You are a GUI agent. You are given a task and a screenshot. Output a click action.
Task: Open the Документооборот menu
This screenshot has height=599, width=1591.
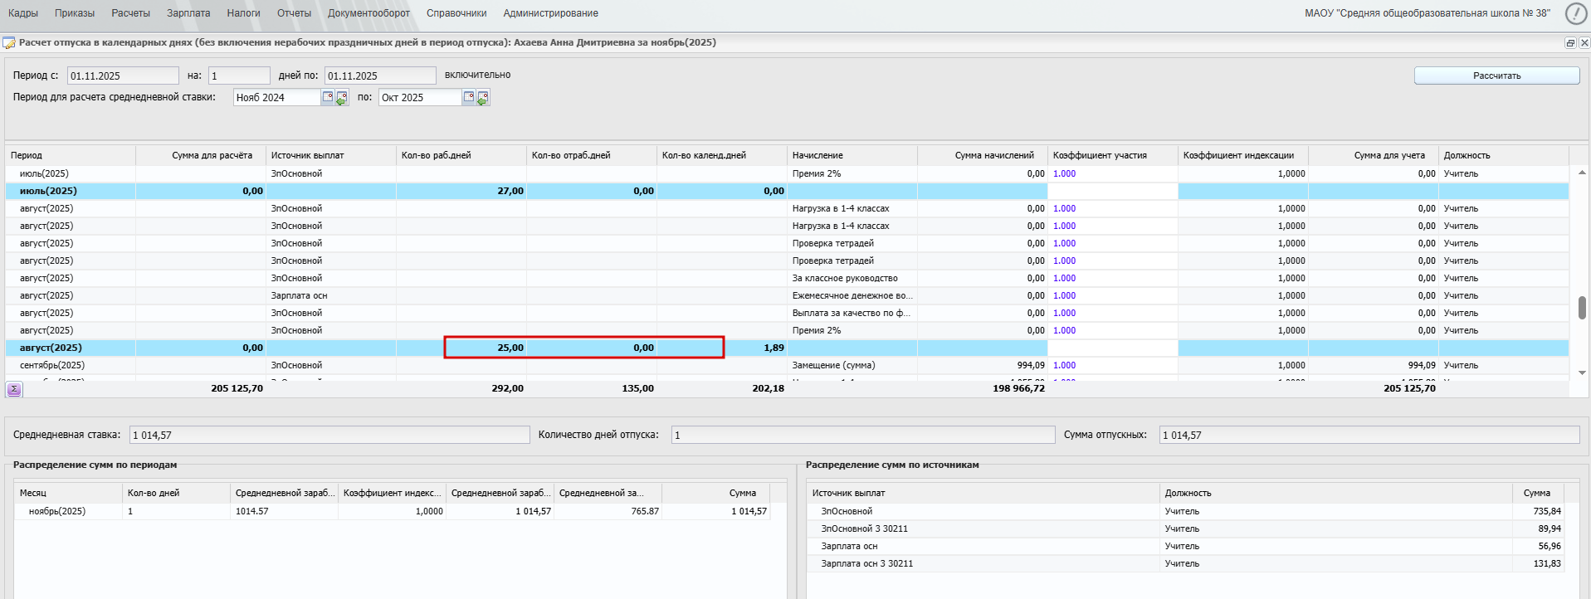[368, 13]
